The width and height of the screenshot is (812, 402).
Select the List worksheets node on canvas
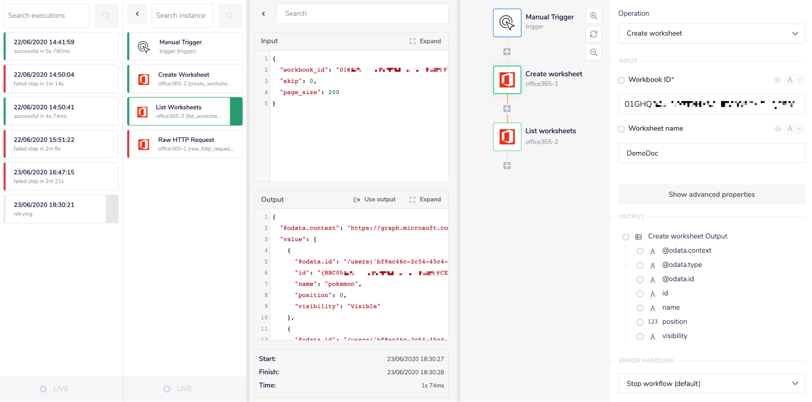tap(507, 136)
